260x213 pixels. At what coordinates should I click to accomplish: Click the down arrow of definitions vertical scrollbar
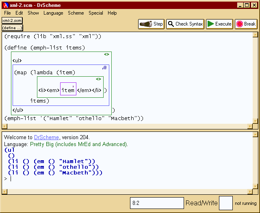pyautogui.click(x=255, y=121)
